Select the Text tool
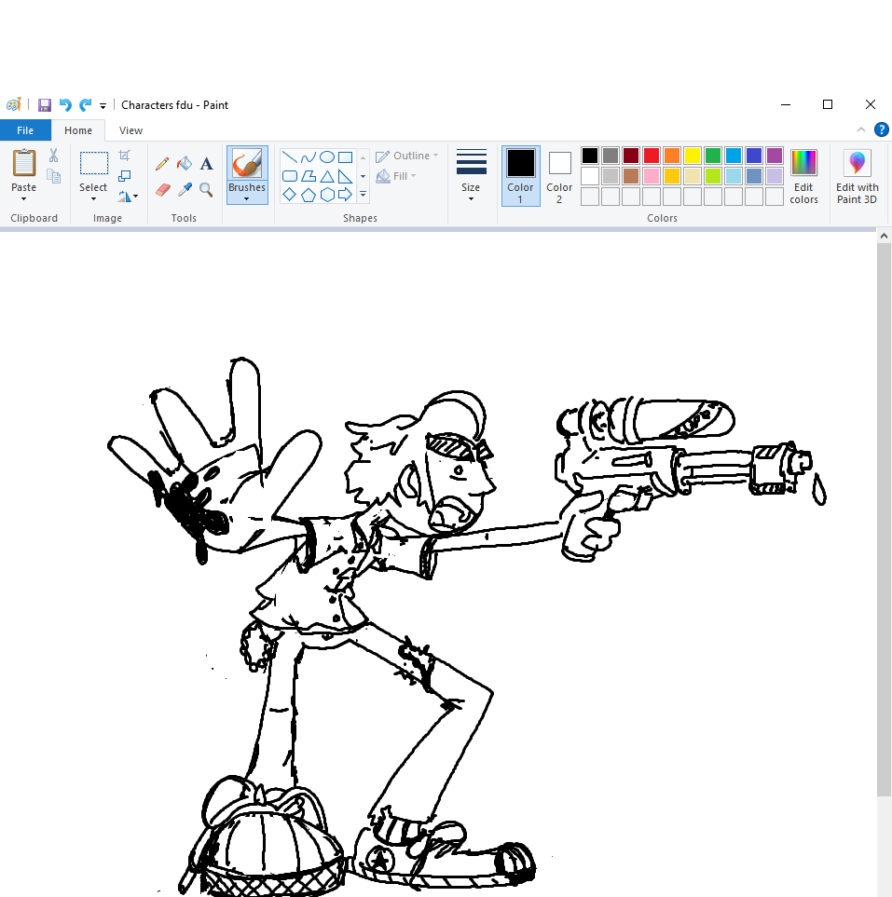The image size is (892, 897). pos(207,164)
